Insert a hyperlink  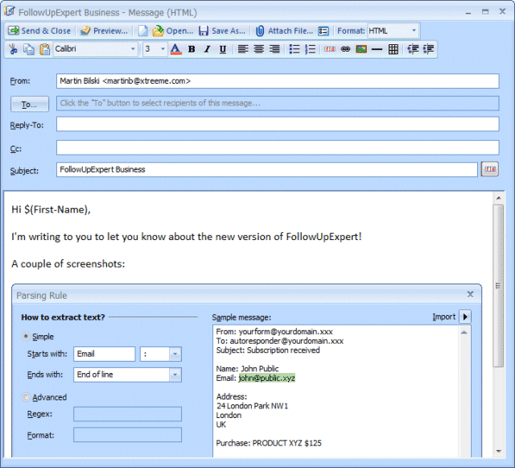[345, 49]
